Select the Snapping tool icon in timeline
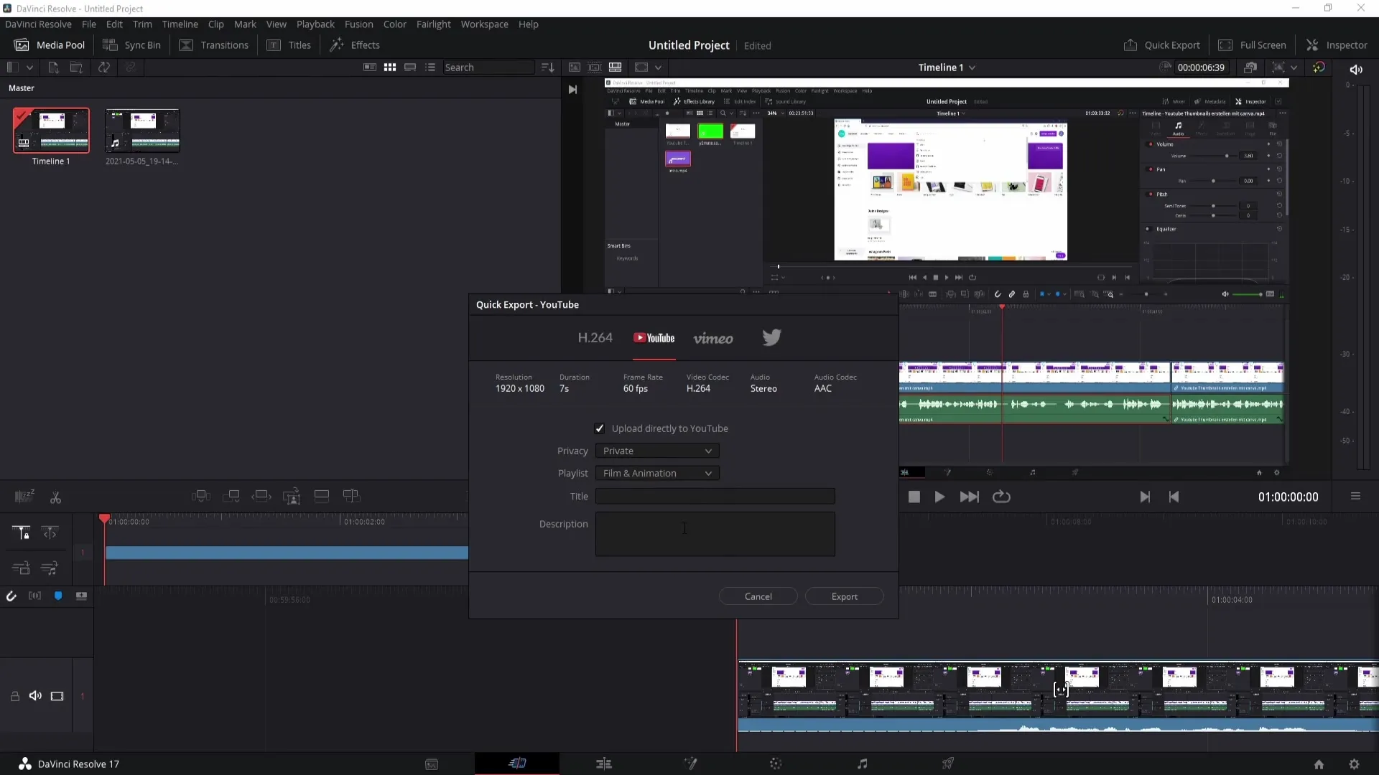Screen dimensions: 1379x775 [x=11, y=596]
